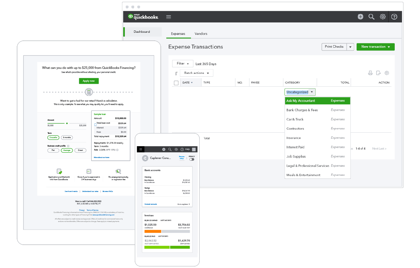Select the 3 months term option
The width and height of the screenshot is (420, 268).
(53, 137)
